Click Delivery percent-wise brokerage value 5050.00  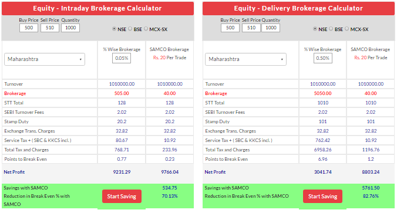tap(323, 93)
